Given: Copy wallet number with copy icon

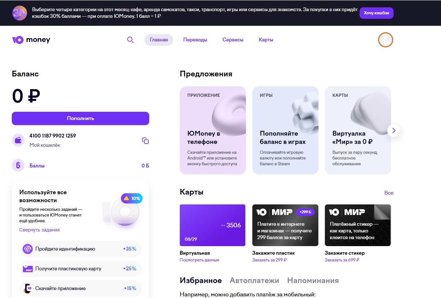Looking at the screenshot, I should coord(145,141).
